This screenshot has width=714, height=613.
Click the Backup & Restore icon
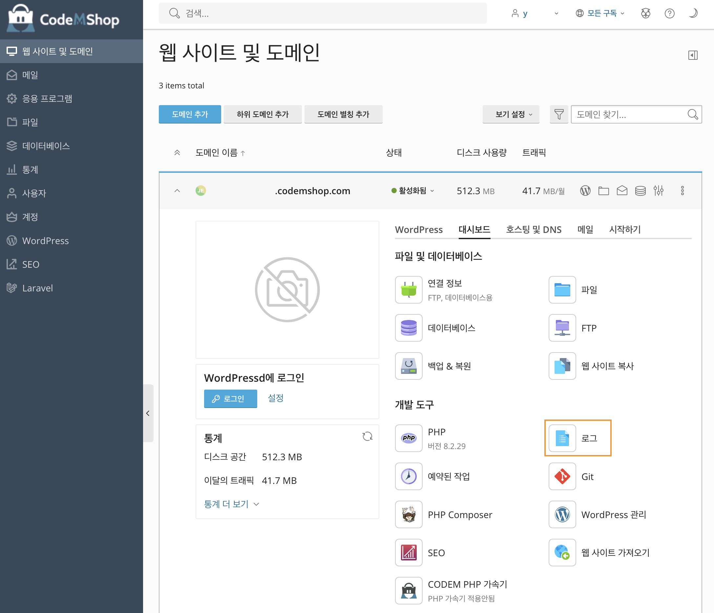[409, 366]
